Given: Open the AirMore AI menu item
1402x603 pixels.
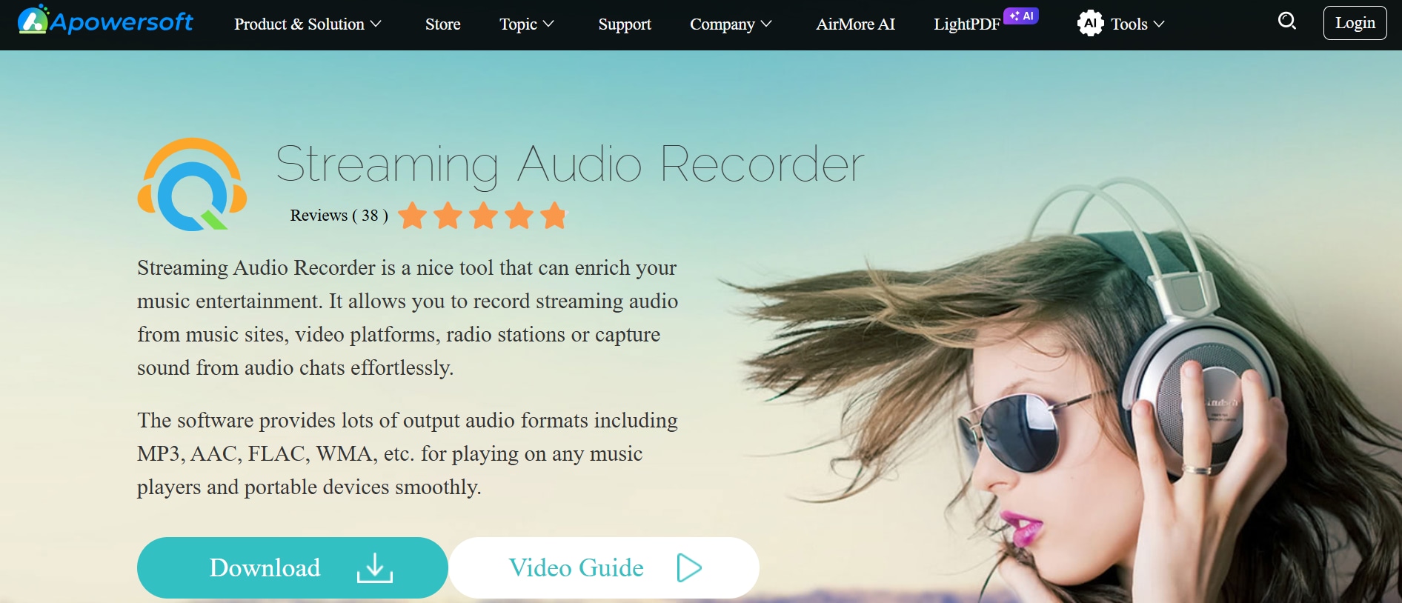Looking at the screenshot, I should click(x=855, y=24).
